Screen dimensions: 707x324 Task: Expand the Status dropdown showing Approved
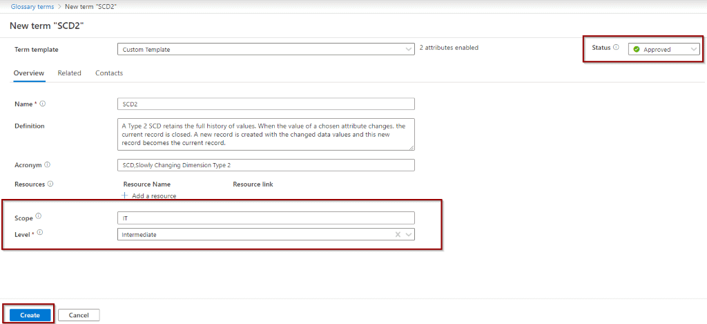[x=664, y=49]
